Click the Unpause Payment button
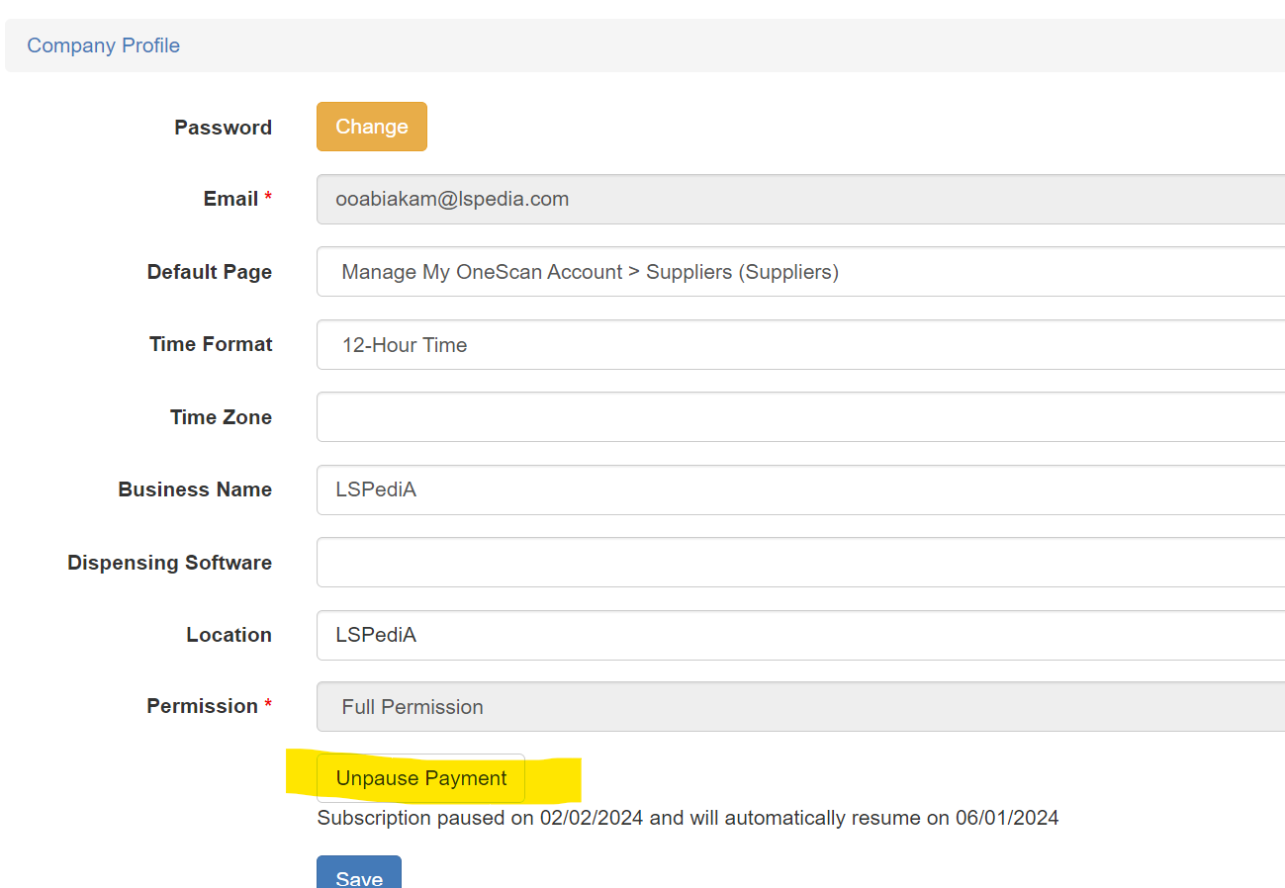1285x888 pixels. tap(421, 778)
